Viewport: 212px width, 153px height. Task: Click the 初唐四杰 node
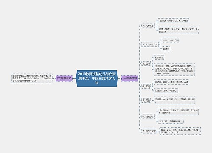(159, 57)
